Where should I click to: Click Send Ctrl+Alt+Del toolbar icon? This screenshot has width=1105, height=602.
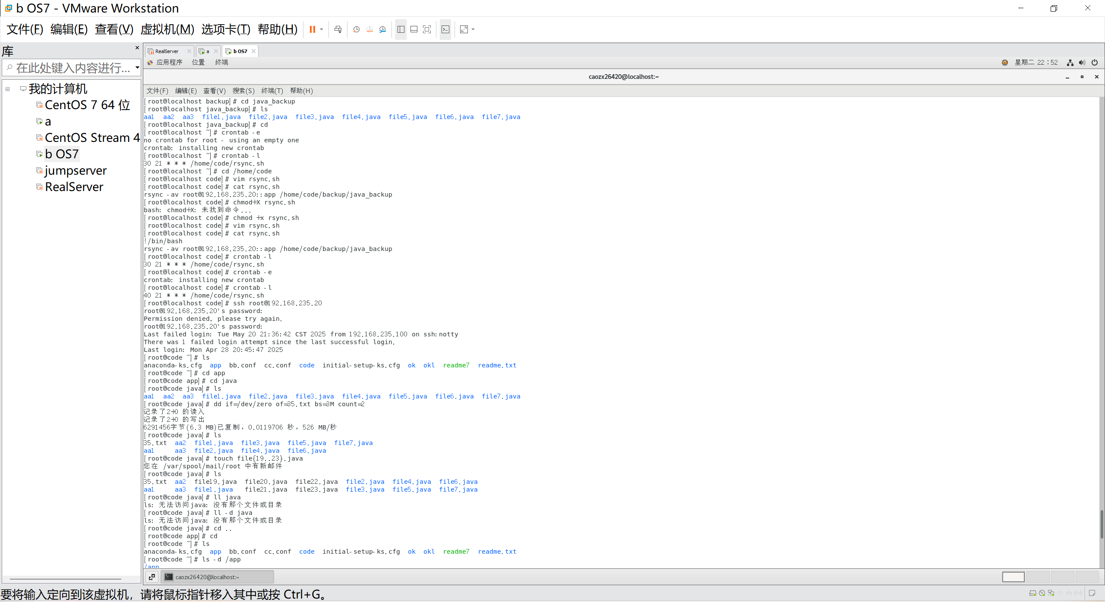click(338, 29)
